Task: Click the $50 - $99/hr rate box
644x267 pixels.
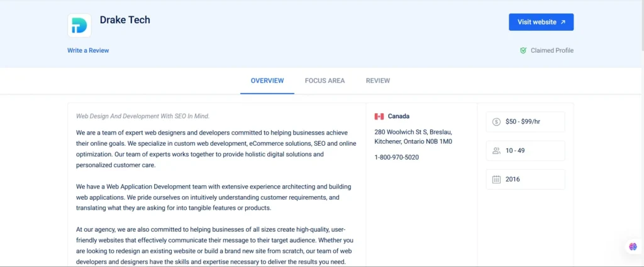Action: [x=525, y=122]
